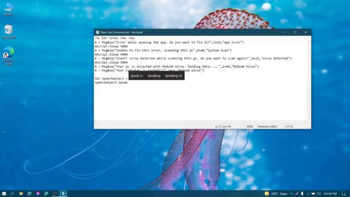Open the Help menu in Notepad
Viewport: 350px width, 197px height.
[x=131, y=38]
